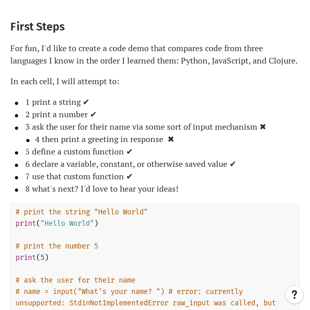The width and height of the screenshot is (310, 310).
Task: Open the help question mark button
Action: (294, 295)
